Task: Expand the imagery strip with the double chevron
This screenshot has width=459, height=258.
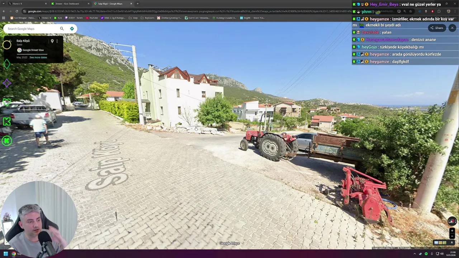Action: tap(452, 243)
